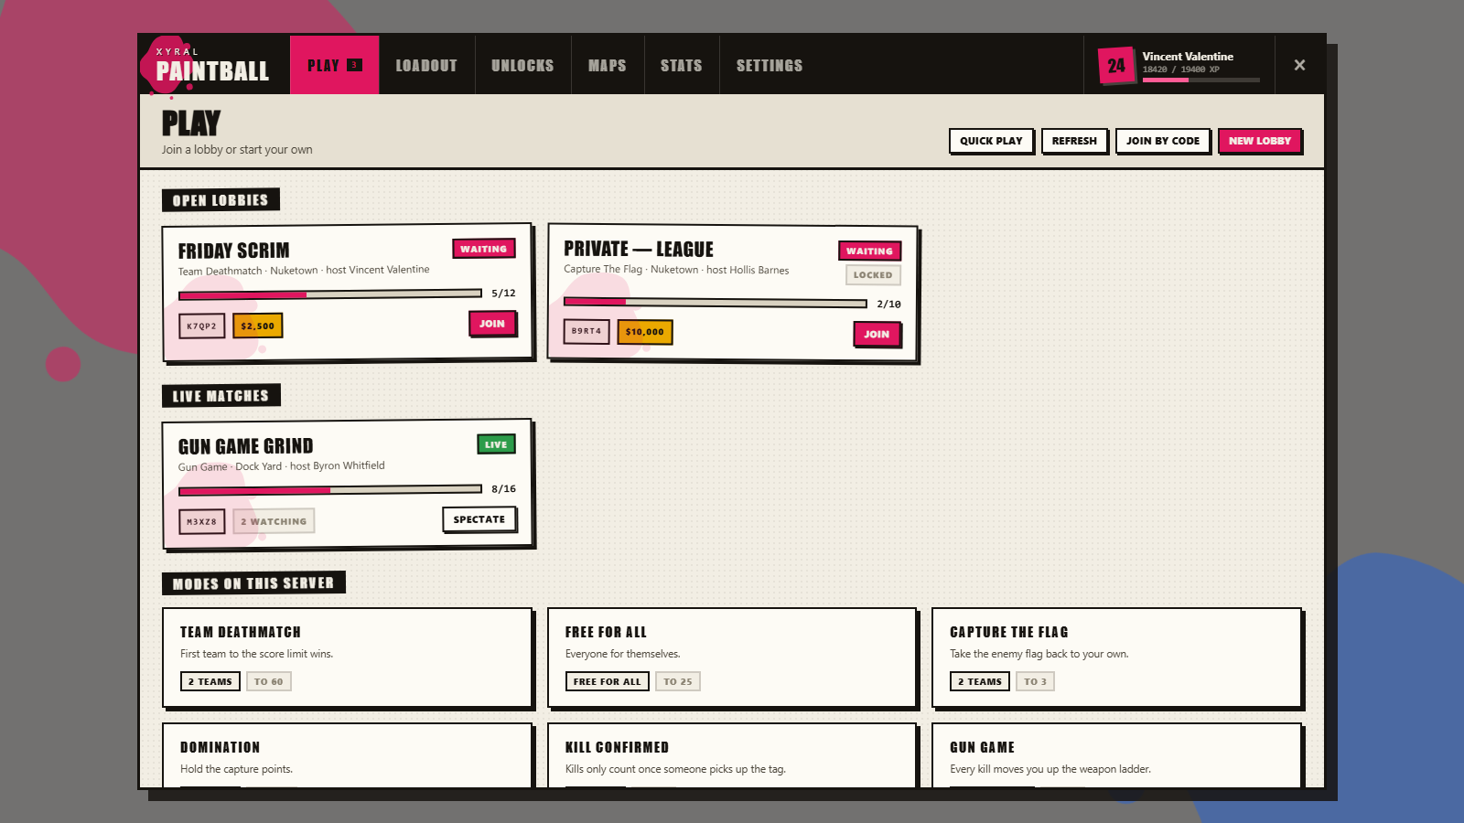Click the Live status badge

click(496, 444)
